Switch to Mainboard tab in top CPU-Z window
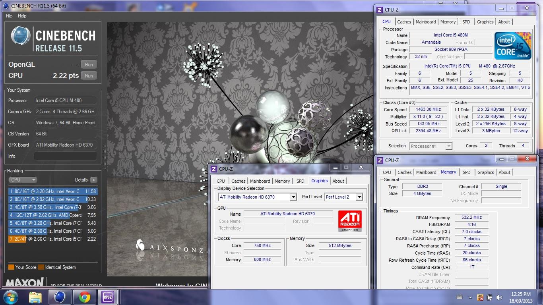 coord(426,22)
